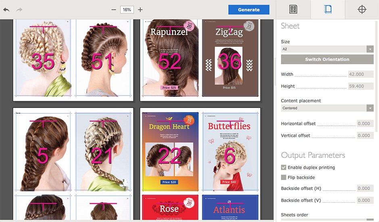379x222 pixels.
Task: Select page thumbnail numbered 51
Action: pyautogui.click(x=103, y=58)
